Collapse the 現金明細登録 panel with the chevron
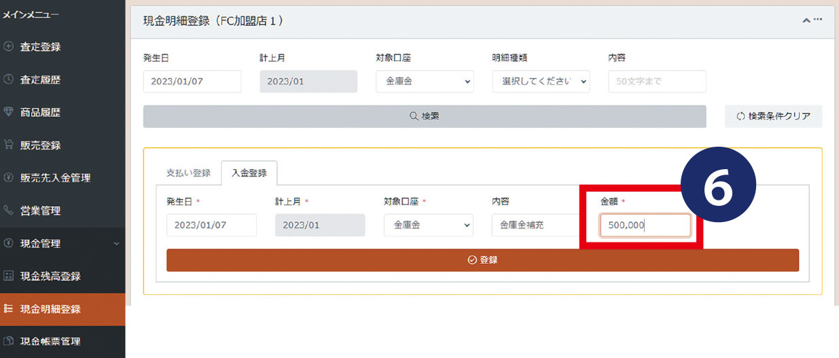Image resolution: width=839 pixels, height=358 pixels. click(806, 20)
